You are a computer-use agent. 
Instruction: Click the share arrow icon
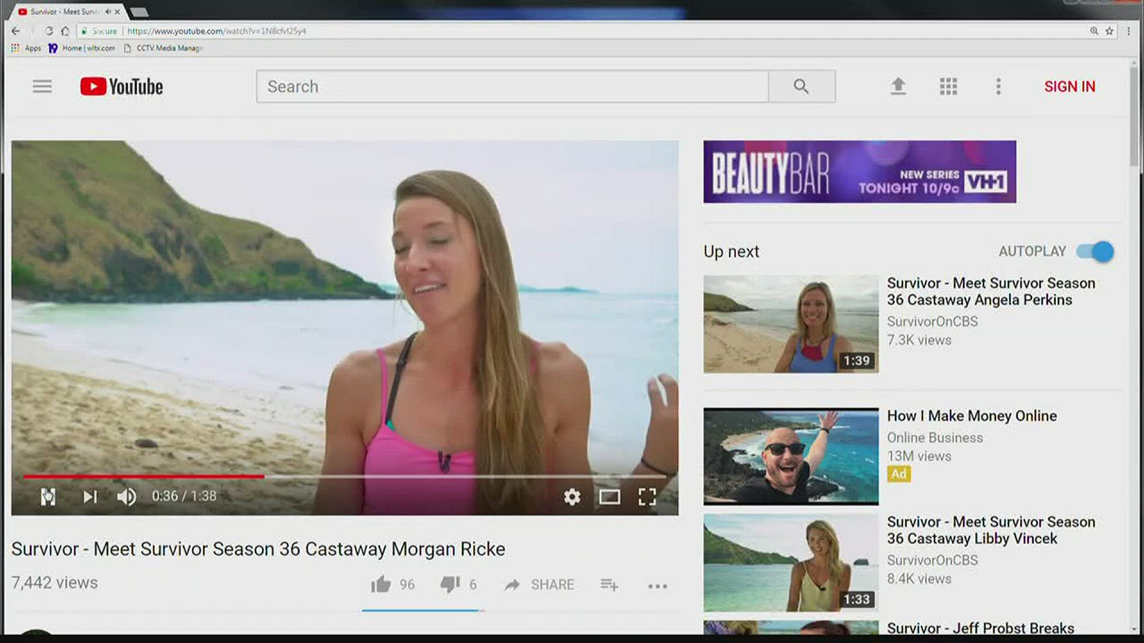pos(511,585)
